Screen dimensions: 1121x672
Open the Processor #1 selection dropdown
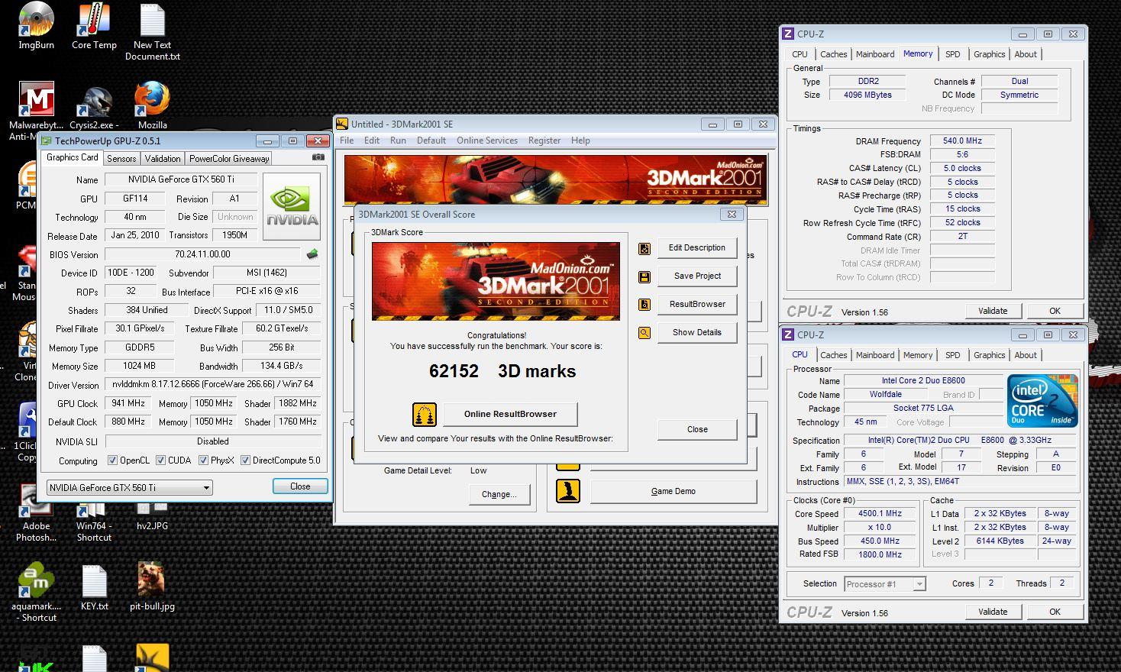click(885, 584)
